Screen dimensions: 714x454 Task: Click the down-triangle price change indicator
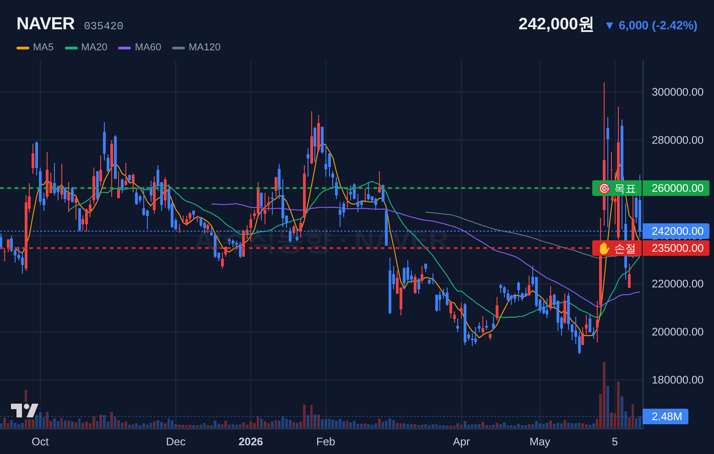(x=609, y=26)
